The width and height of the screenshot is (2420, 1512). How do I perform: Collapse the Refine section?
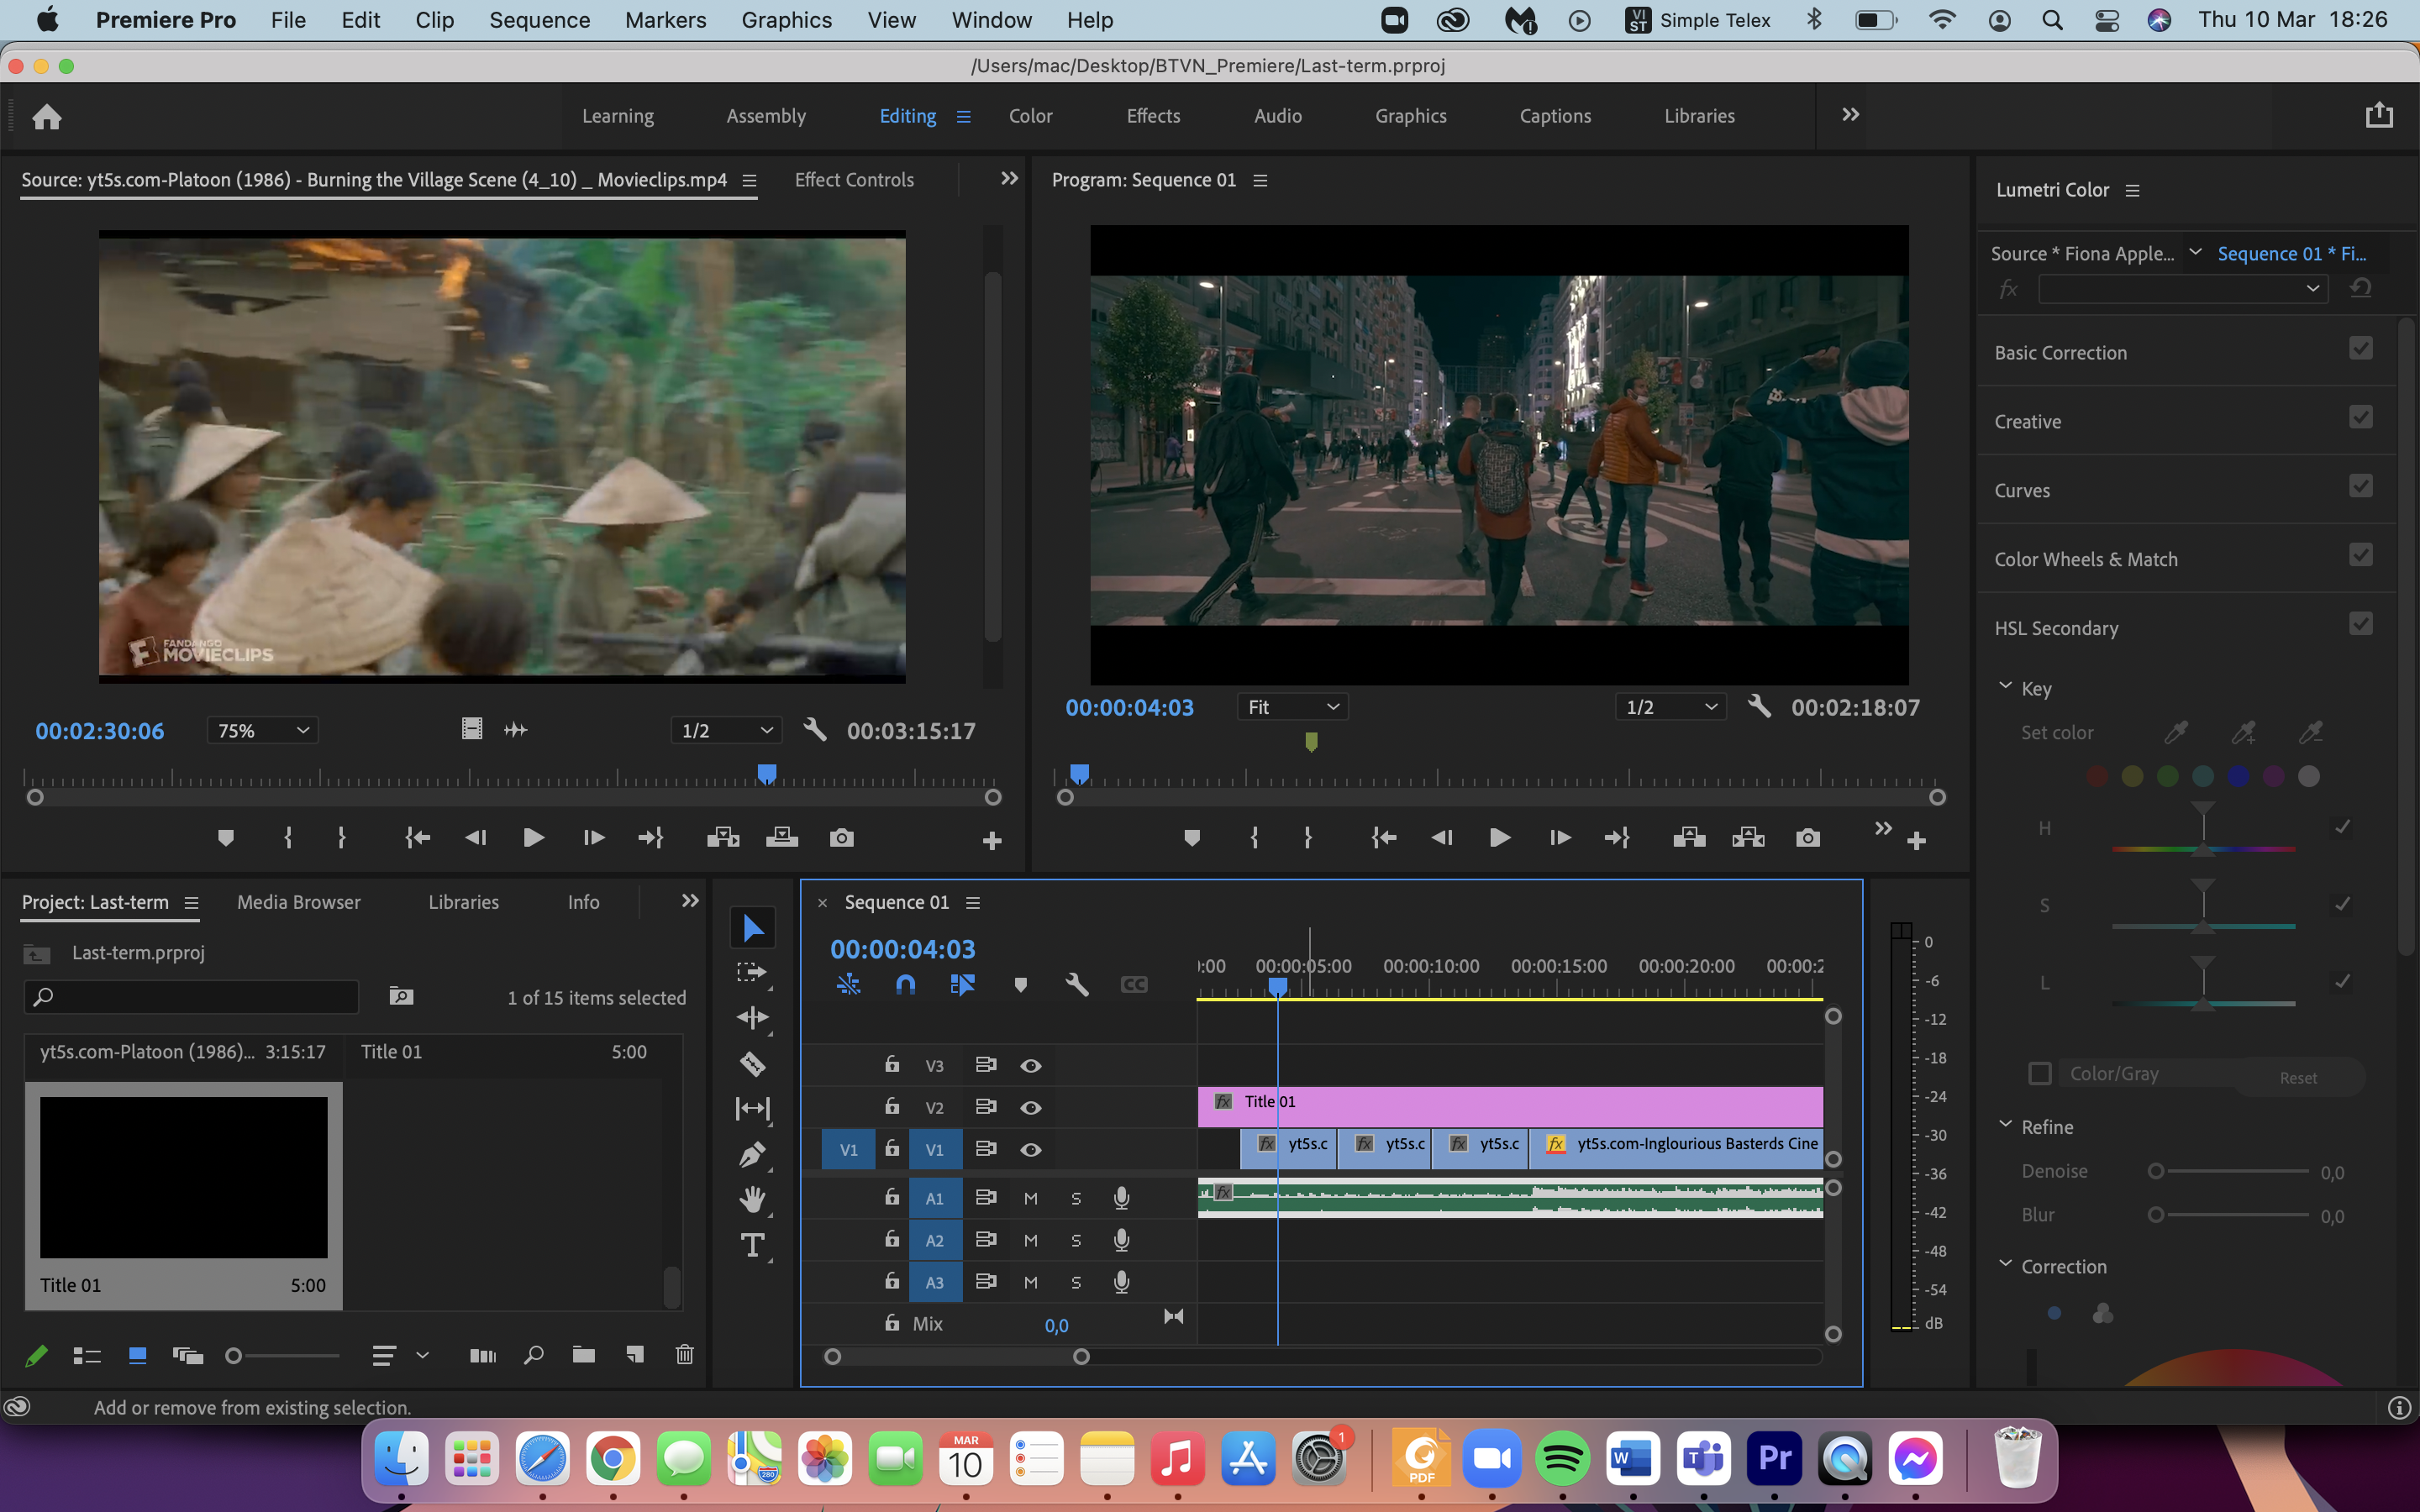coord(2005,1125)
